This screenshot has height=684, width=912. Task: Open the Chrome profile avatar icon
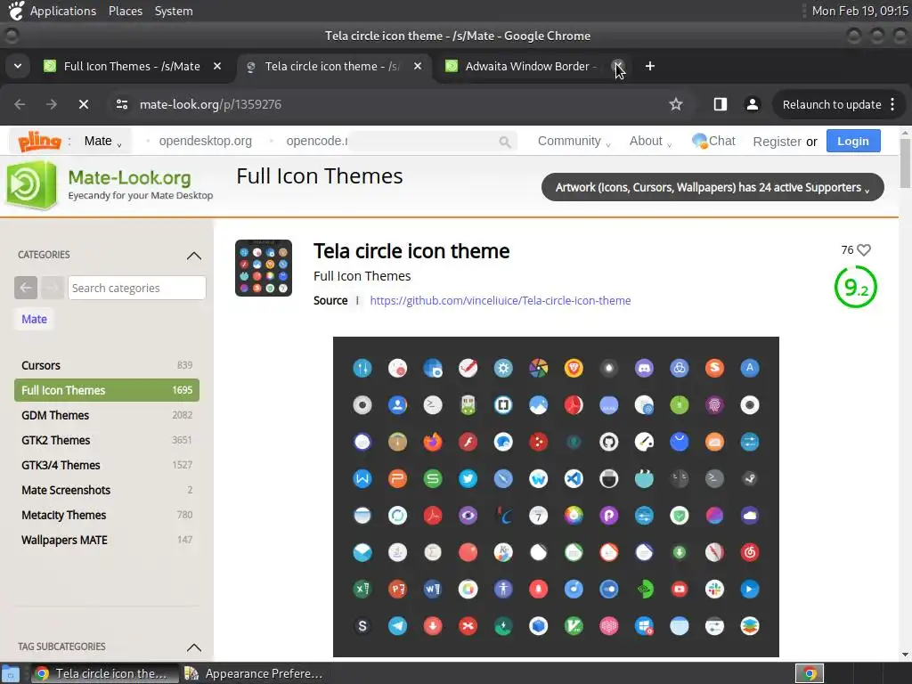752,104
